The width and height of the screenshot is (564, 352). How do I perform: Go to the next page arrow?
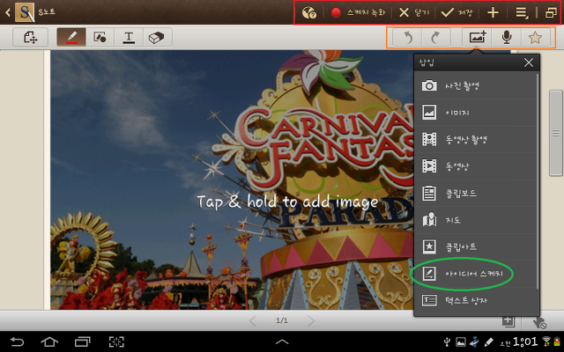(x=310, y=320)
